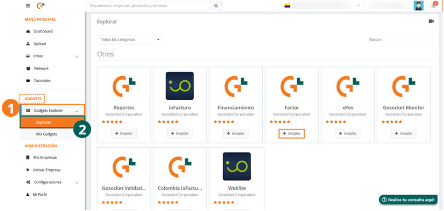Image resolution: width=444 pixels, height=211 pixels.
Task: Click the Realiza tu consulta aquí button
Action: click(x=408, y=200)
